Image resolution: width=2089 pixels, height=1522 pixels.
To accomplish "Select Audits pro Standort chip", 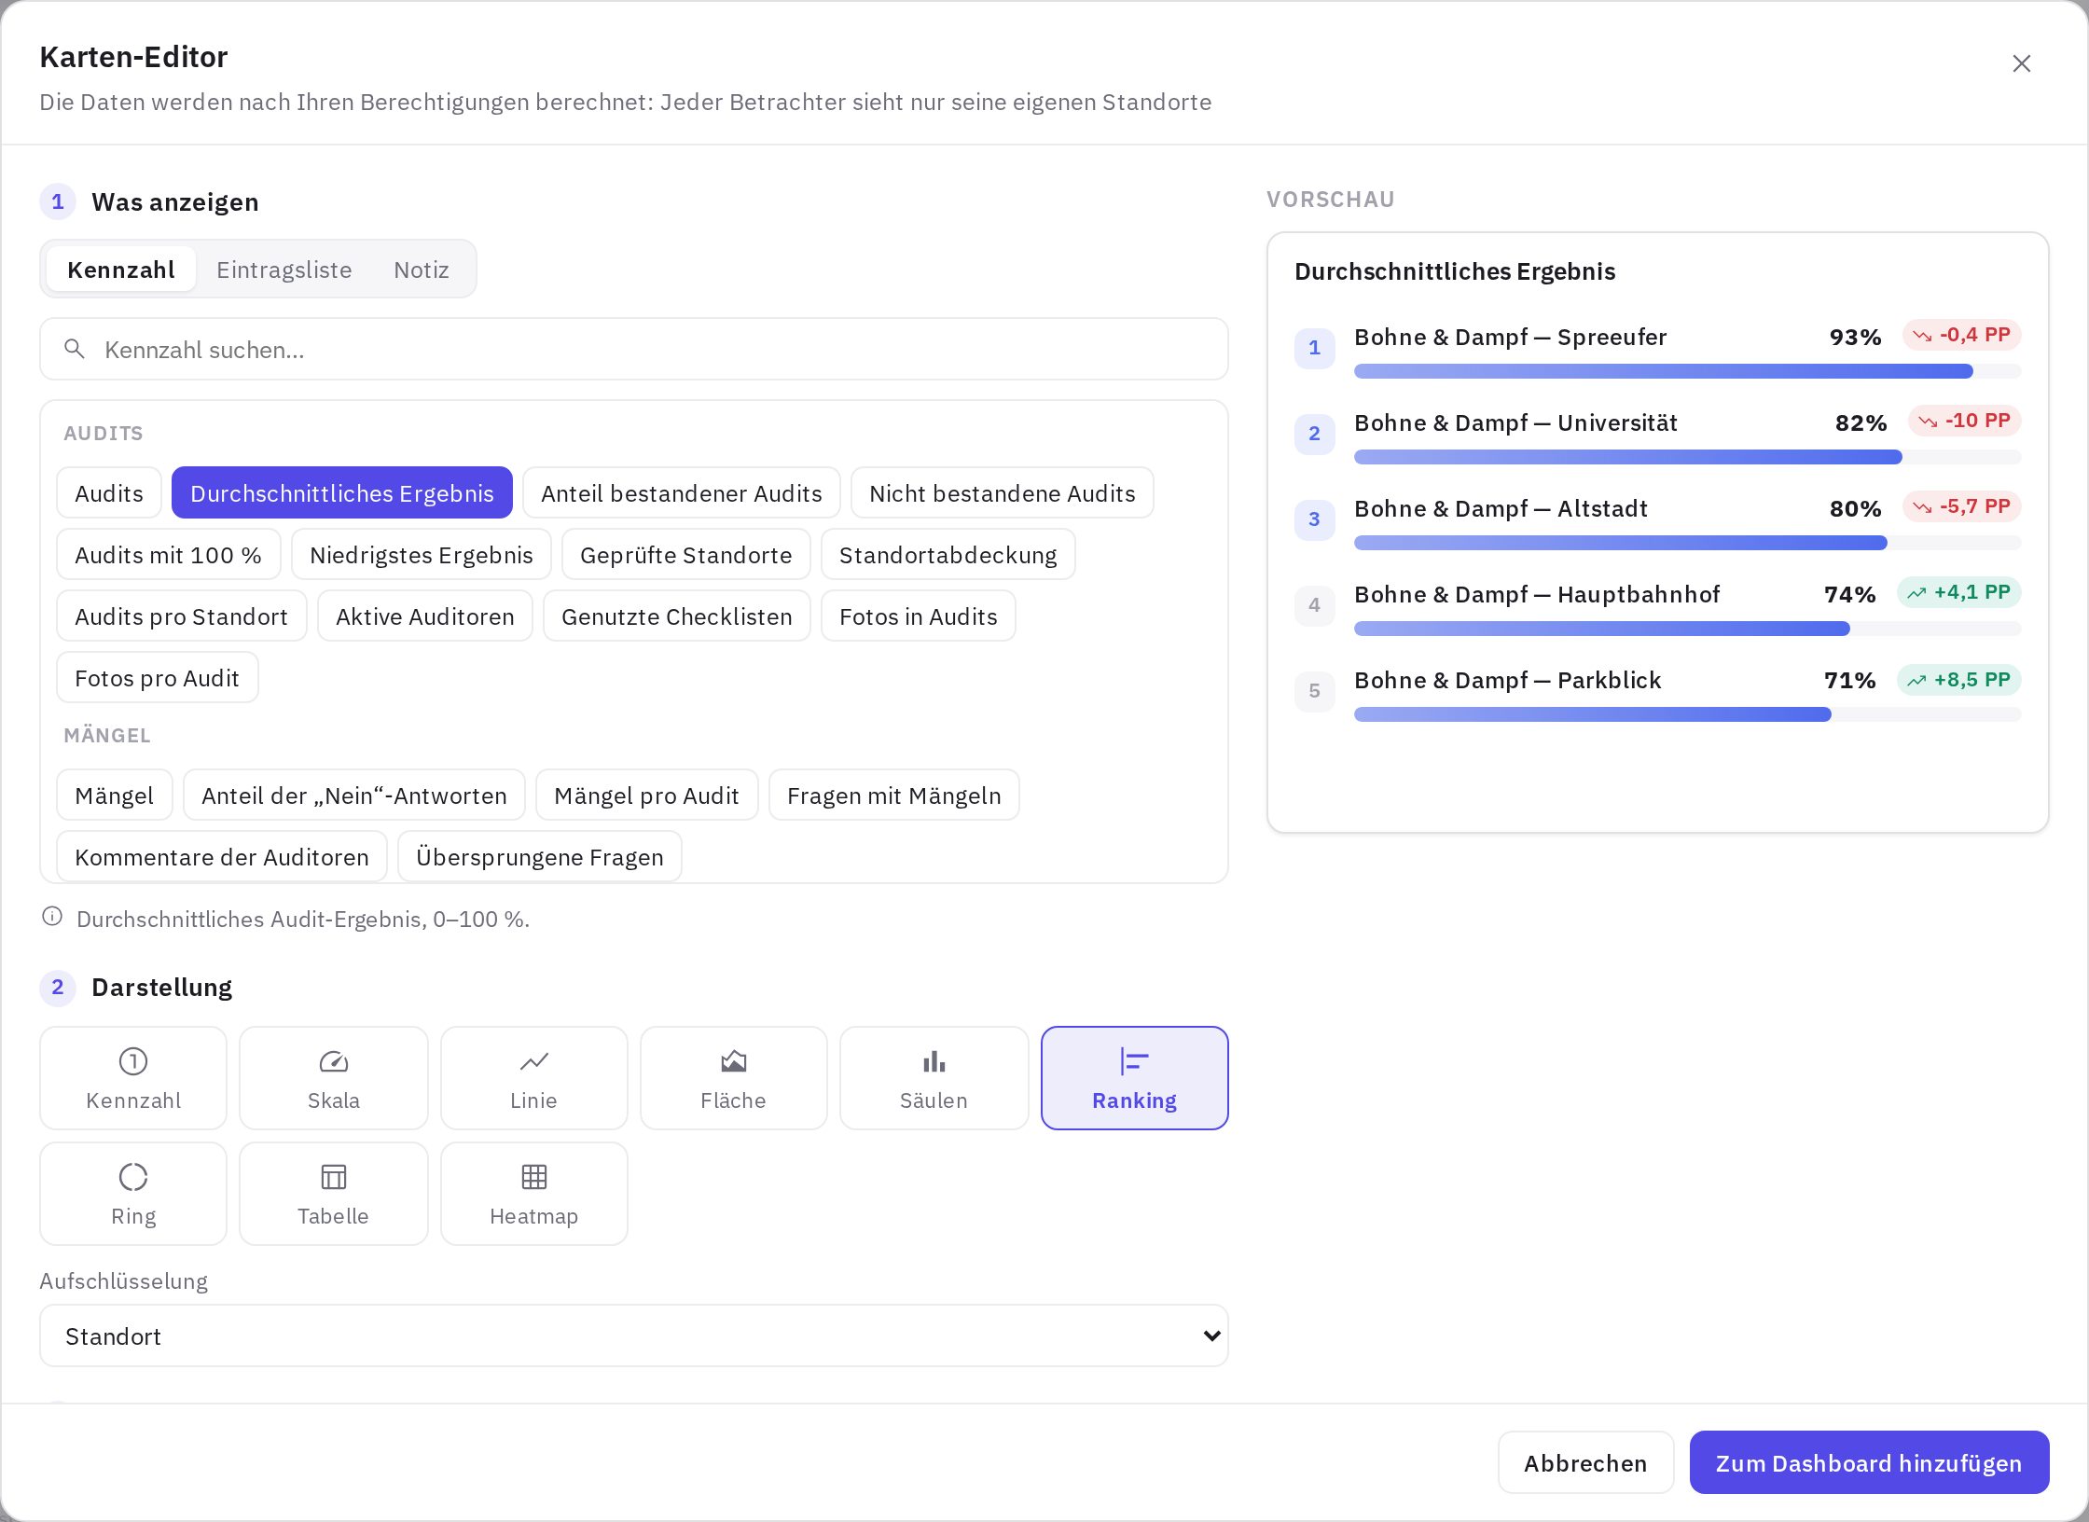I will click(x=182, y=616).
